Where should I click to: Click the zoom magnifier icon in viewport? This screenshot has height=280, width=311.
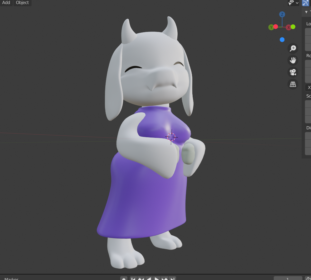(x=293, y=48)
